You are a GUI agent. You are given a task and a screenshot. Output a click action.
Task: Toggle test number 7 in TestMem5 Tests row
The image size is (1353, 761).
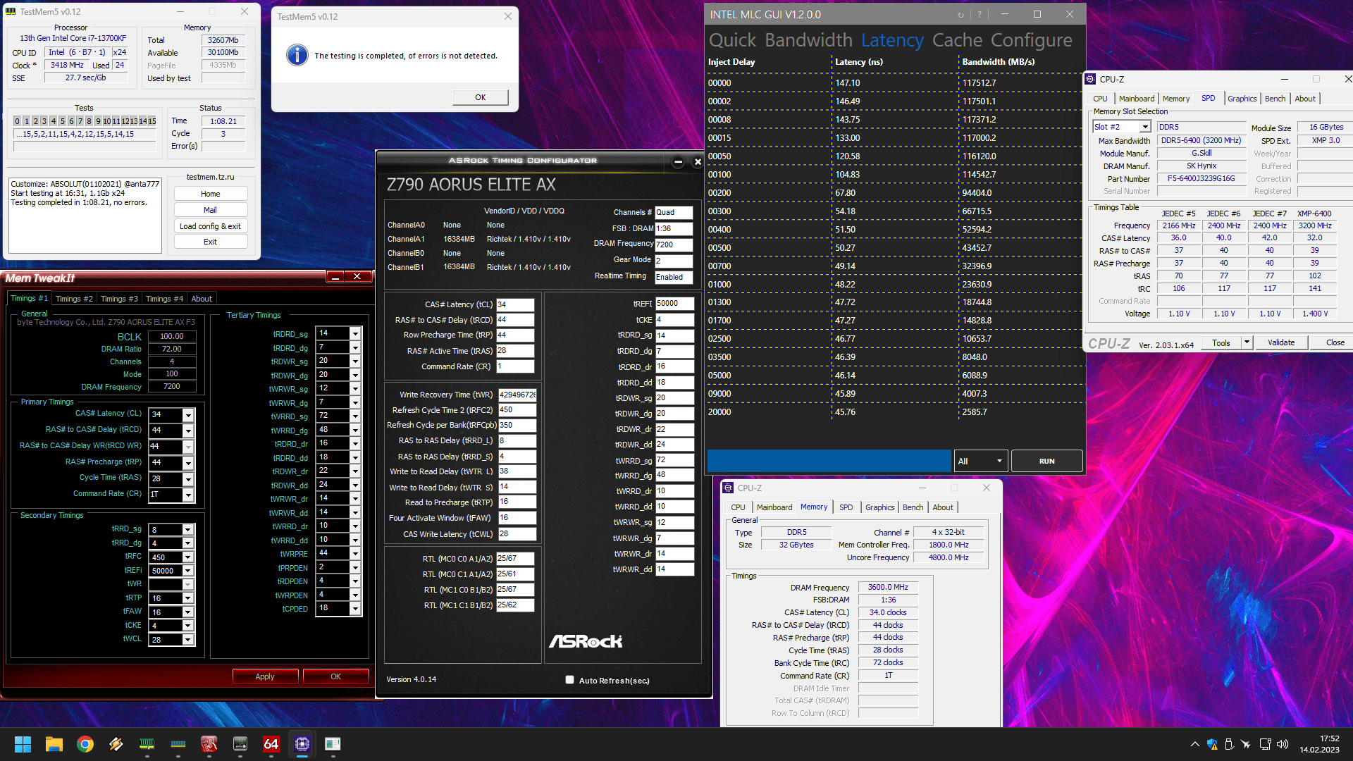80,121
